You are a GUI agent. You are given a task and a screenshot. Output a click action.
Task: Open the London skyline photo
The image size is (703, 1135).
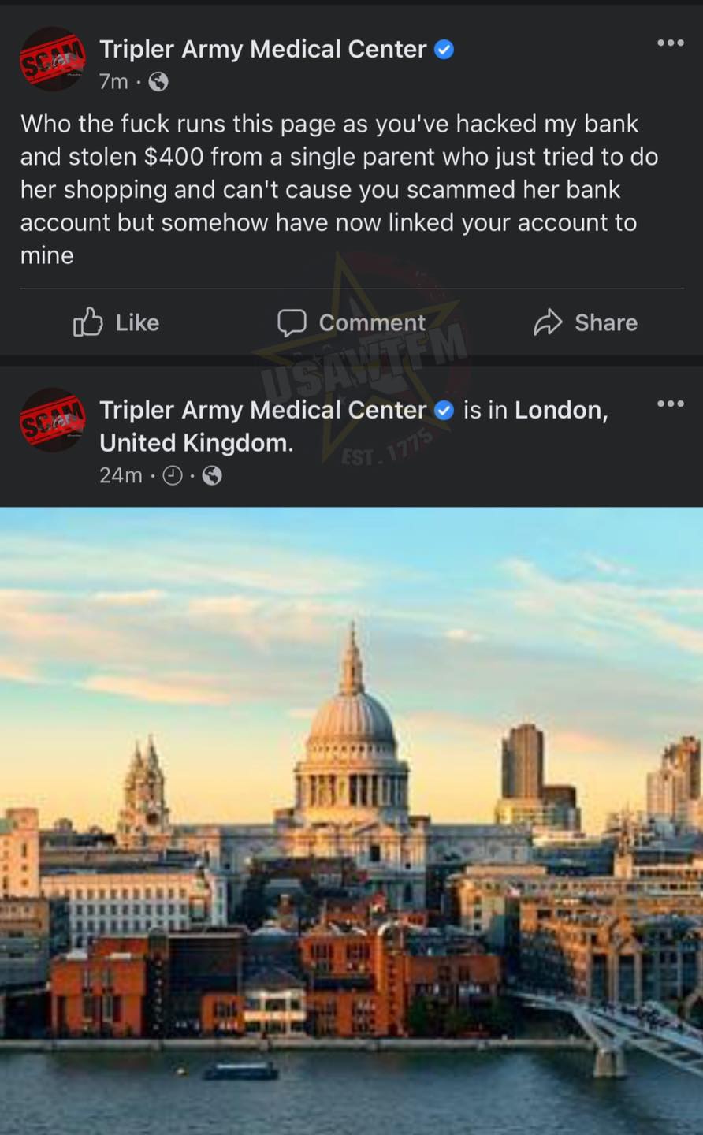click(x=351, y=820)
